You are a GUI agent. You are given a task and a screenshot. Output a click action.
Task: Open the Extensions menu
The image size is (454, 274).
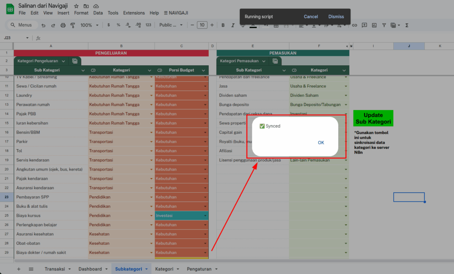(134, 13)
